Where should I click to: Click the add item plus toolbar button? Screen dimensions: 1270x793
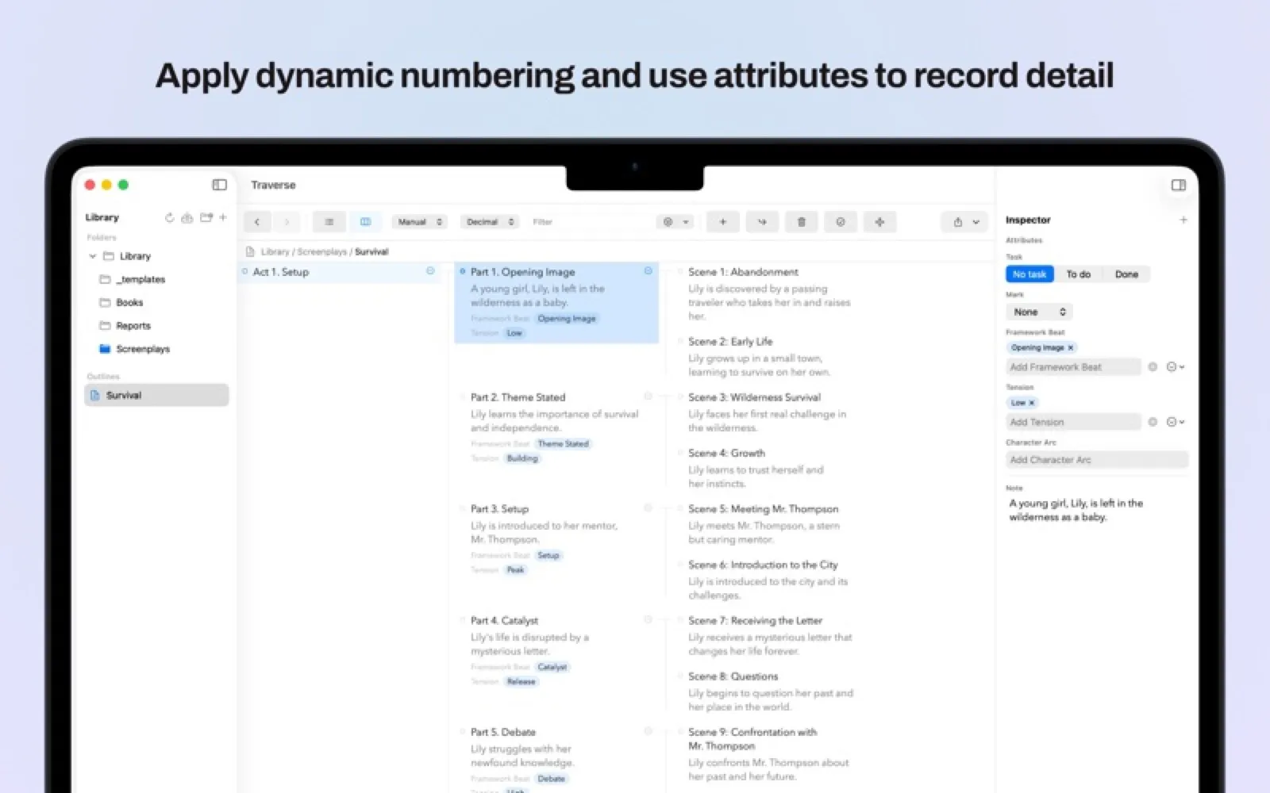[x=723, y=222]
